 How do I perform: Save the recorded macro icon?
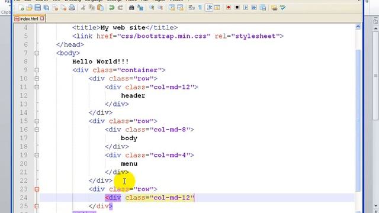pos(263,8)
